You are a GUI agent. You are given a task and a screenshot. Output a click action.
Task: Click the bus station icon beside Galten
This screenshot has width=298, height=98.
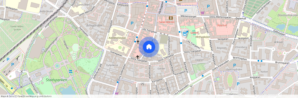184,34
